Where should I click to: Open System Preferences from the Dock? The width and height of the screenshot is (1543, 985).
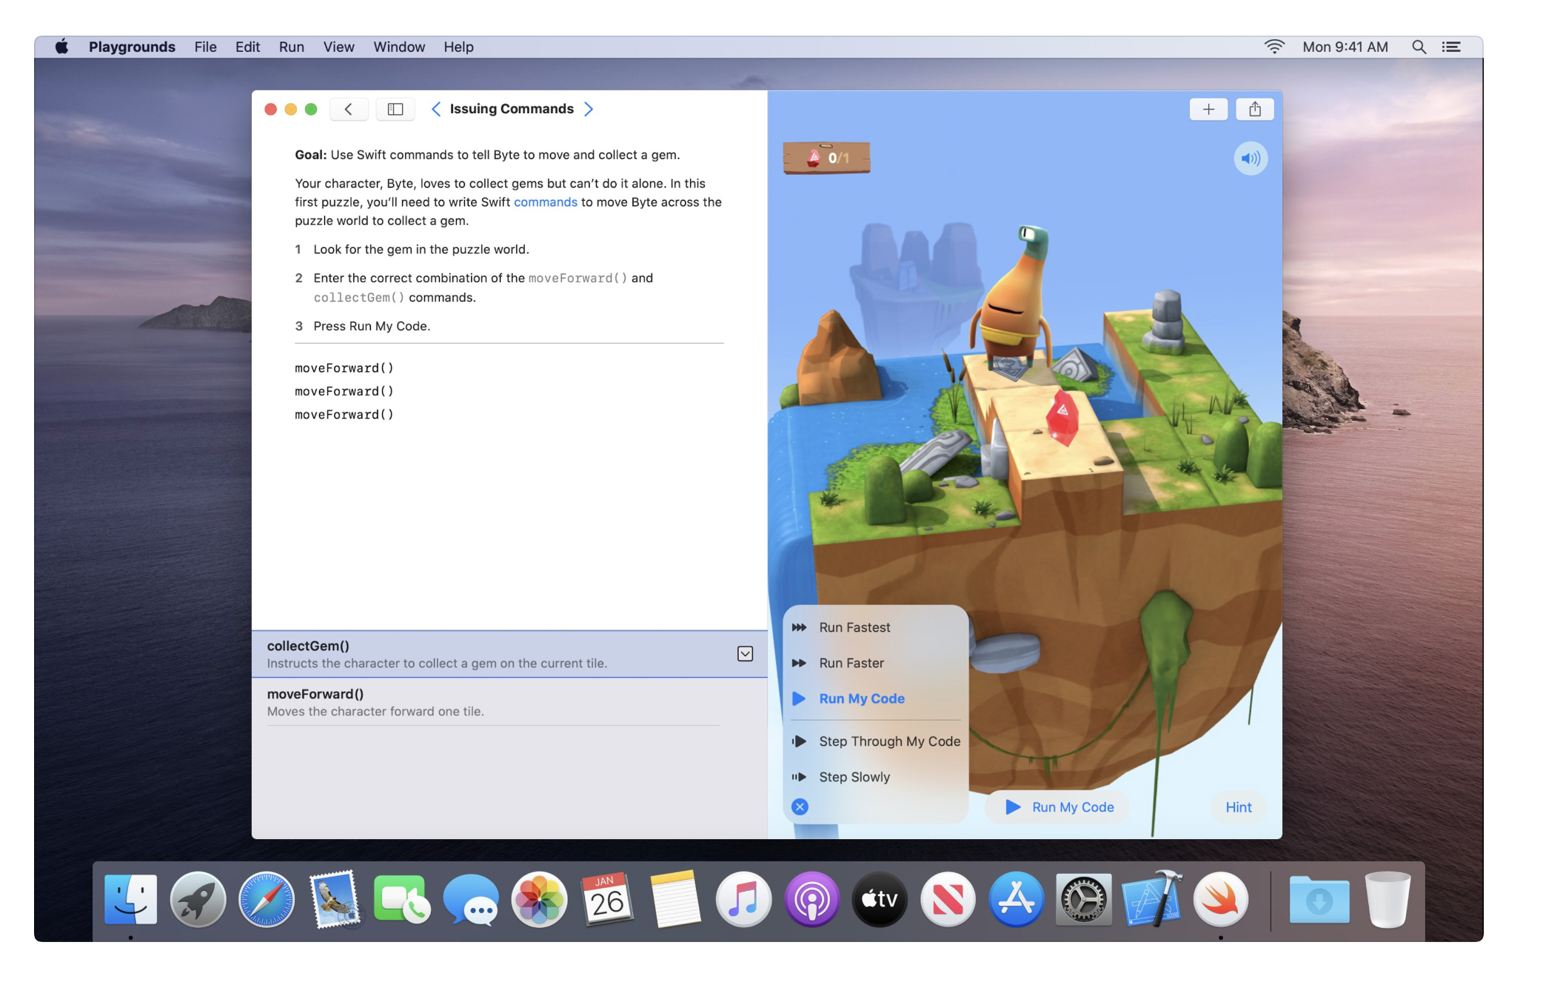point(1084,900)
